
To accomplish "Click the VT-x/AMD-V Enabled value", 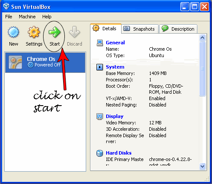I will click(x=157, y=98).
